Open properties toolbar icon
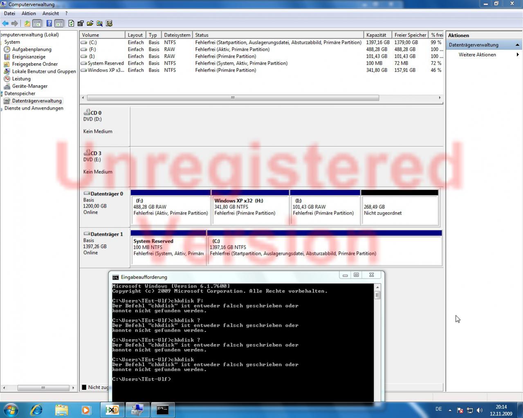The width and height of the screenshot is (523, 418). (x=80, y=23)
